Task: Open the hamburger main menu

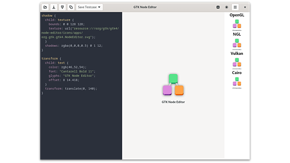Action: 235,7
